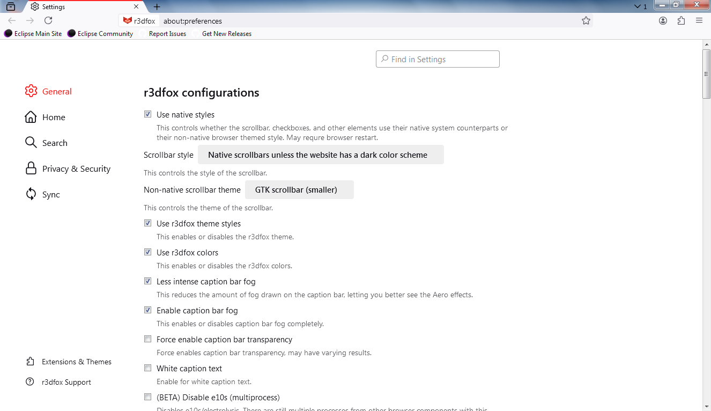
Task: Expand the Non-native scrollbar theme dropdown
Action: point(299,189)
